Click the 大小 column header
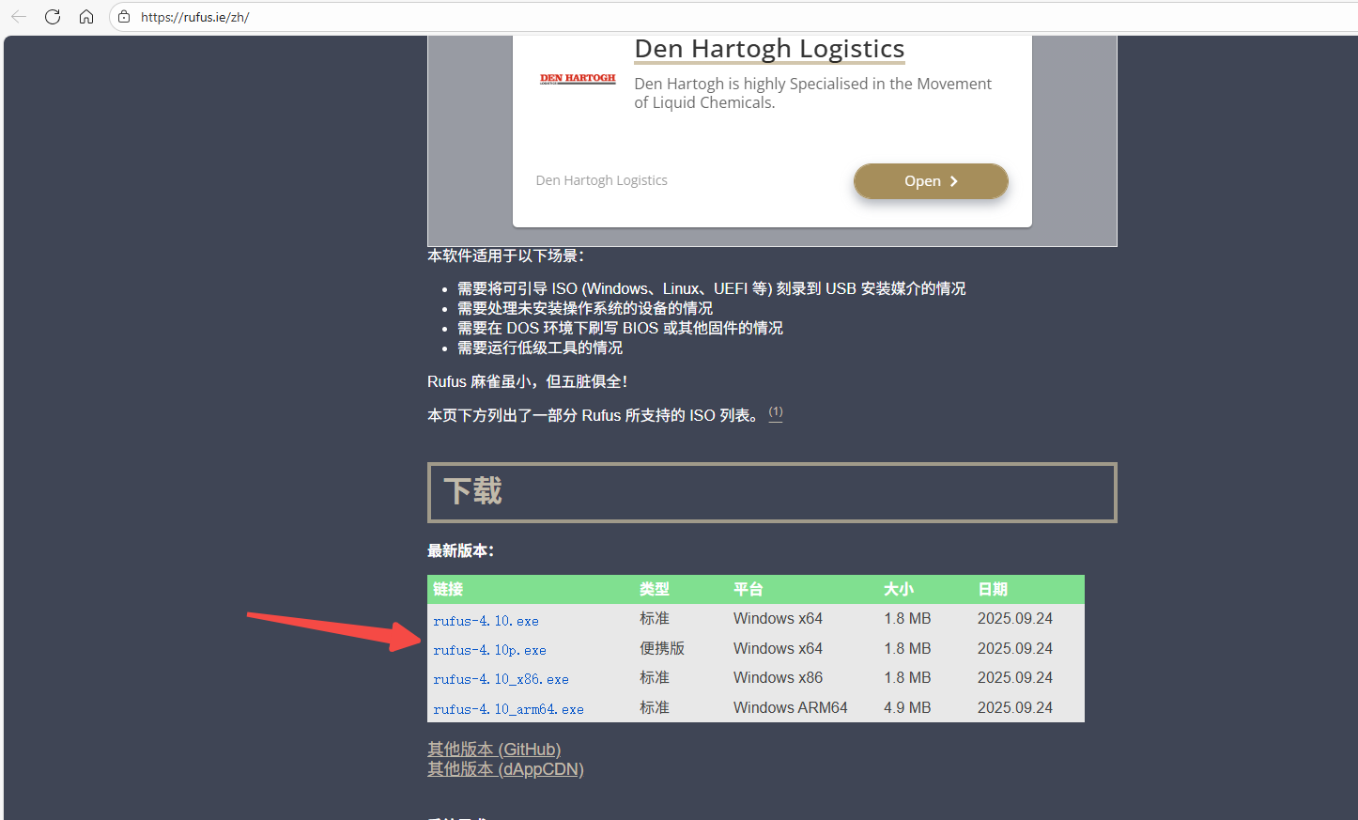The height and width of the screenshot is (820, 1358). coord(899,589)
